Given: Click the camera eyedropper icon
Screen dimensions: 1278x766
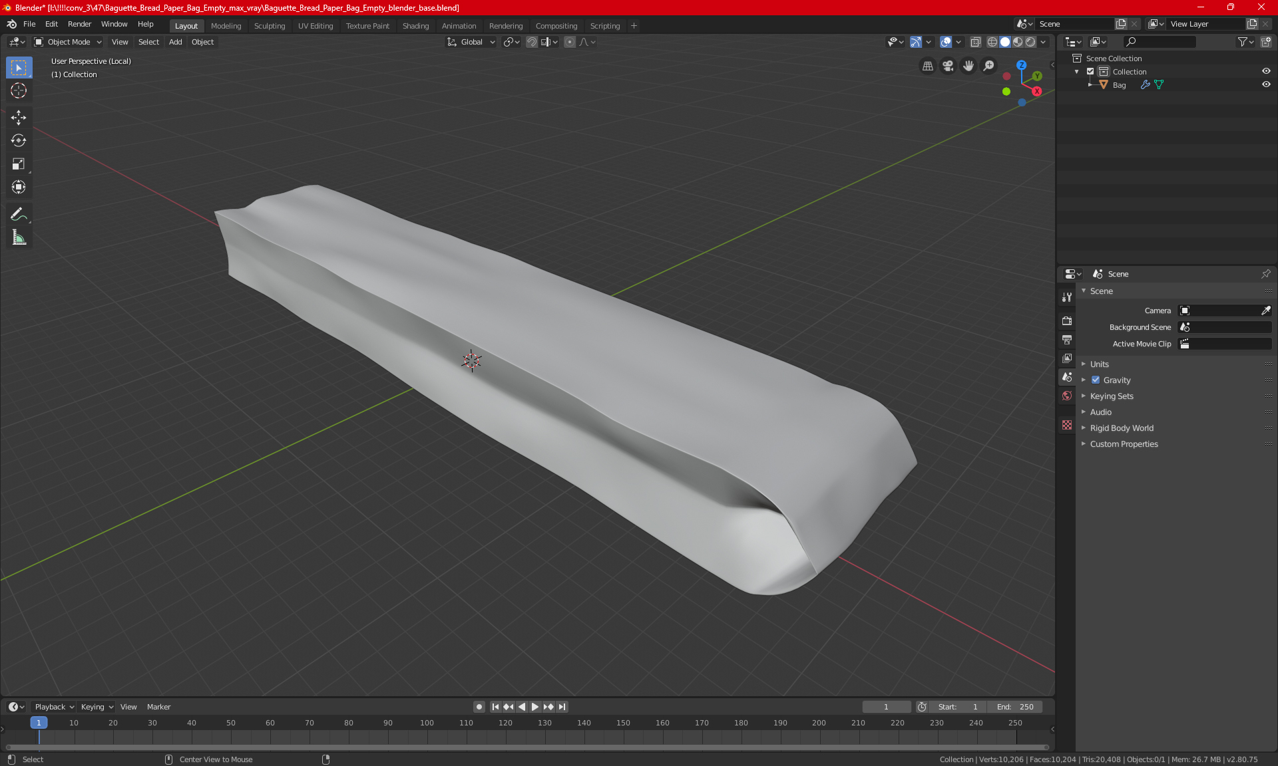Looking at the screenshot, I should pyautogui.click(x=1265, y=311).
